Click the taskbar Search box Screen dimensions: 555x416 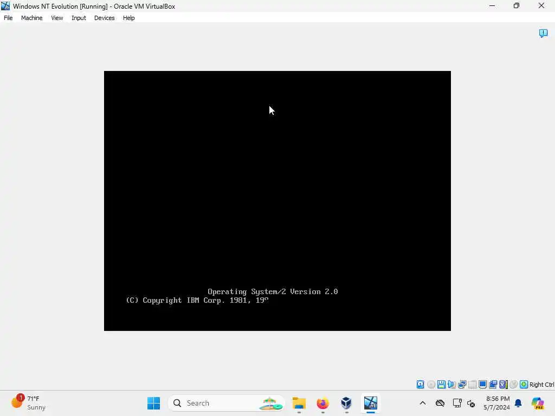227,403
